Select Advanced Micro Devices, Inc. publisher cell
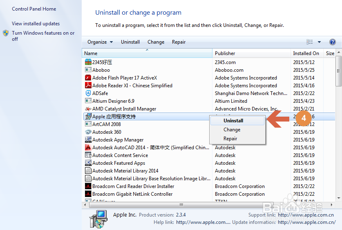 coord(246,108)
